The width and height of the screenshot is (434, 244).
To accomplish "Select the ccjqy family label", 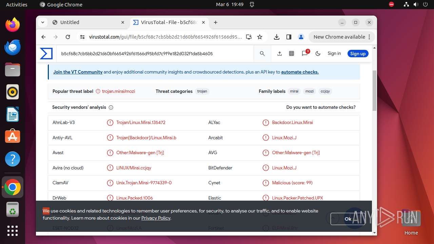I will click(325, 91).
